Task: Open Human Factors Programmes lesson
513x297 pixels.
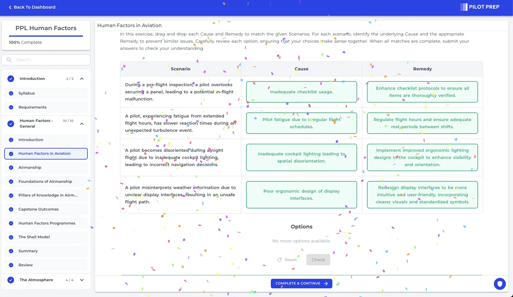Action: (x=46, y=223)
